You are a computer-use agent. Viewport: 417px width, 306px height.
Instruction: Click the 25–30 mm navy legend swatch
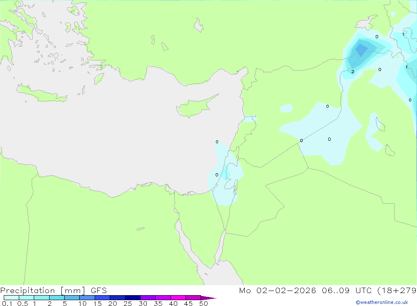pos(133,298)
